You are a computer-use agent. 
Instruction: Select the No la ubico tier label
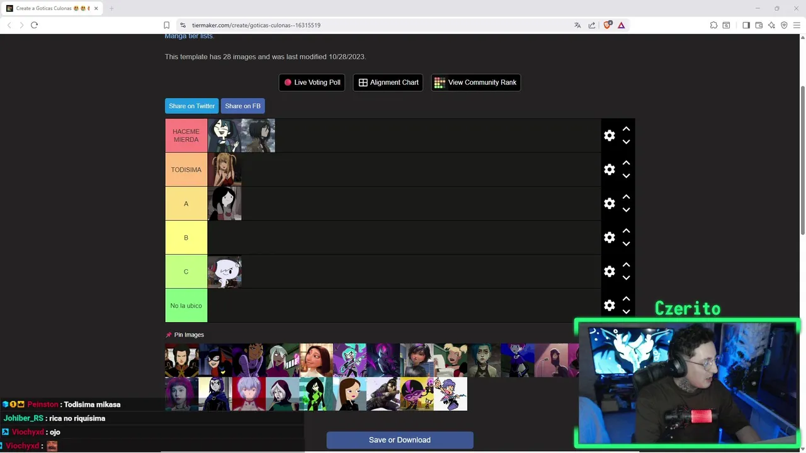tap(186, 305)
